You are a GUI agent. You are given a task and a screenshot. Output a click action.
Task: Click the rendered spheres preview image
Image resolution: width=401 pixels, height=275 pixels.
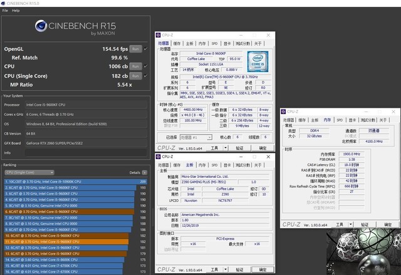(363, 252)
